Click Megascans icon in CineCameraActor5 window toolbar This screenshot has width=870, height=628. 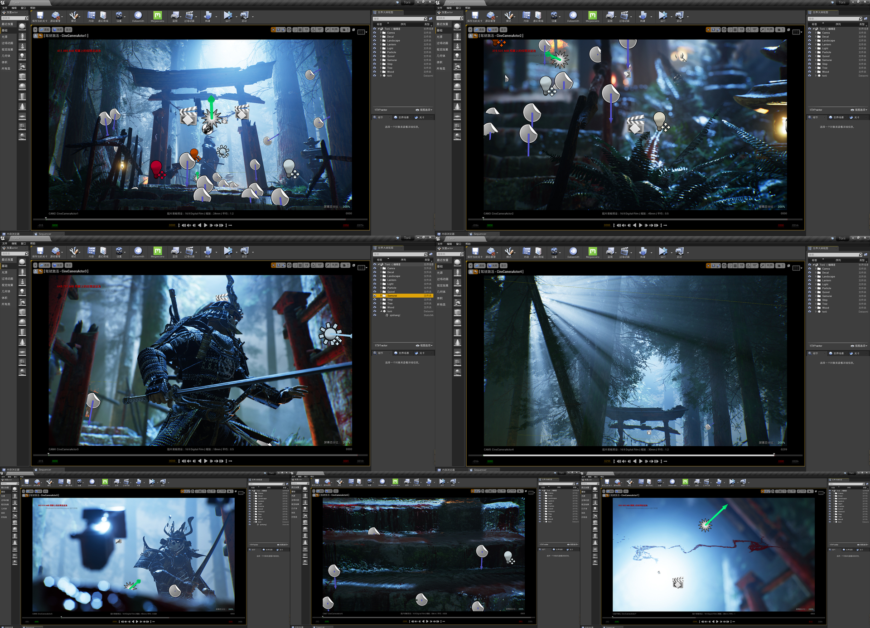[105, 482]
